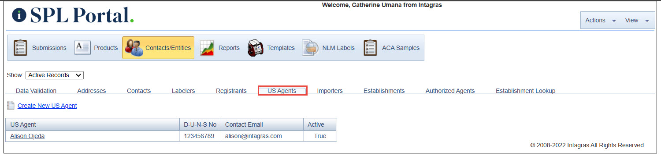The height and width of the screenshot is (160, 661).
Task: Open the Alison Ojeda agent record
Action: [27, 136]
